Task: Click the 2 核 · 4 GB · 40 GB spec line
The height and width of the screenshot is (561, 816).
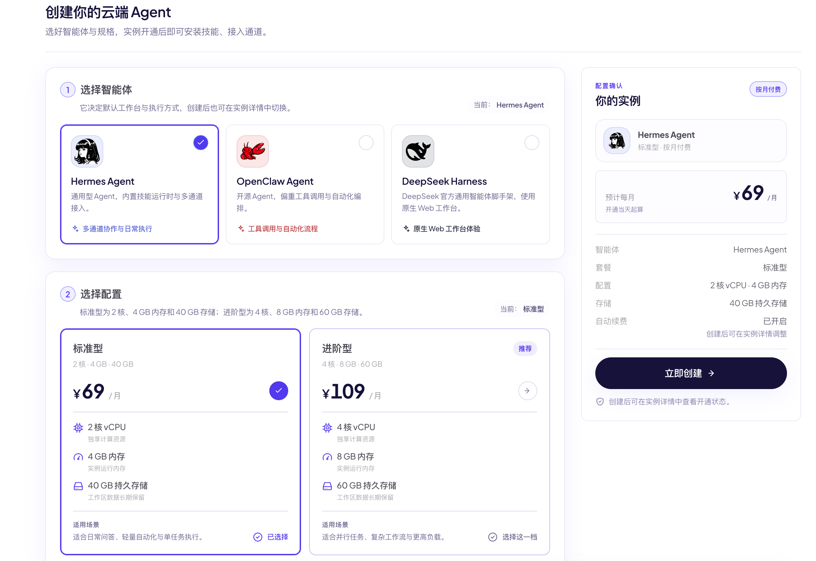Action: (103, 364)
